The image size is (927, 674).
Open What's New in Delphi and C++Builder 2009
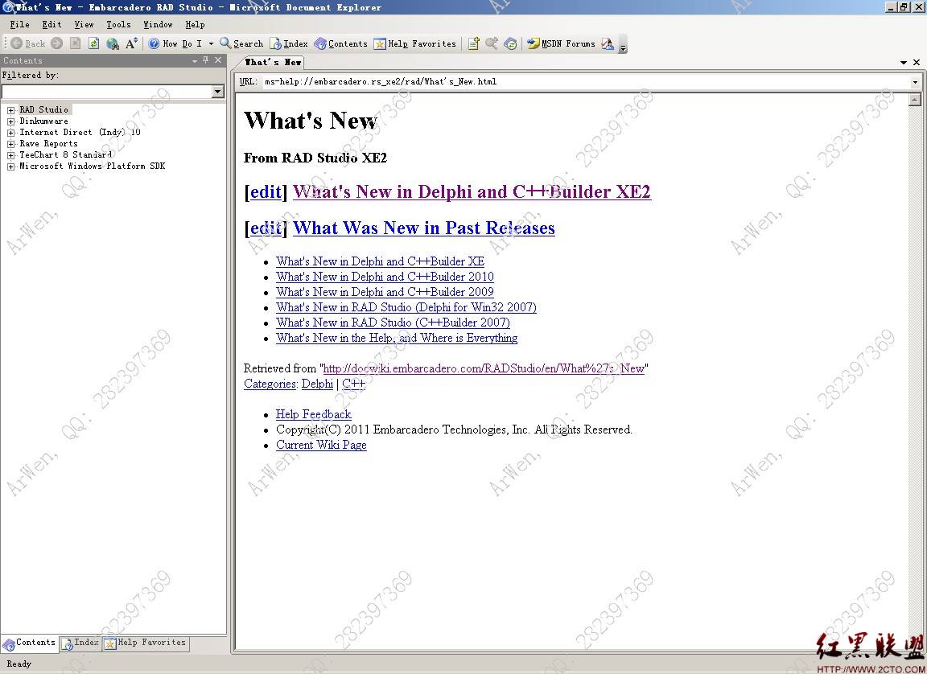(385, 292)
